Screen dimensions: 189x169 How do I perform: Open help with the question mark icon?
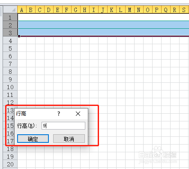pos(59,114)
